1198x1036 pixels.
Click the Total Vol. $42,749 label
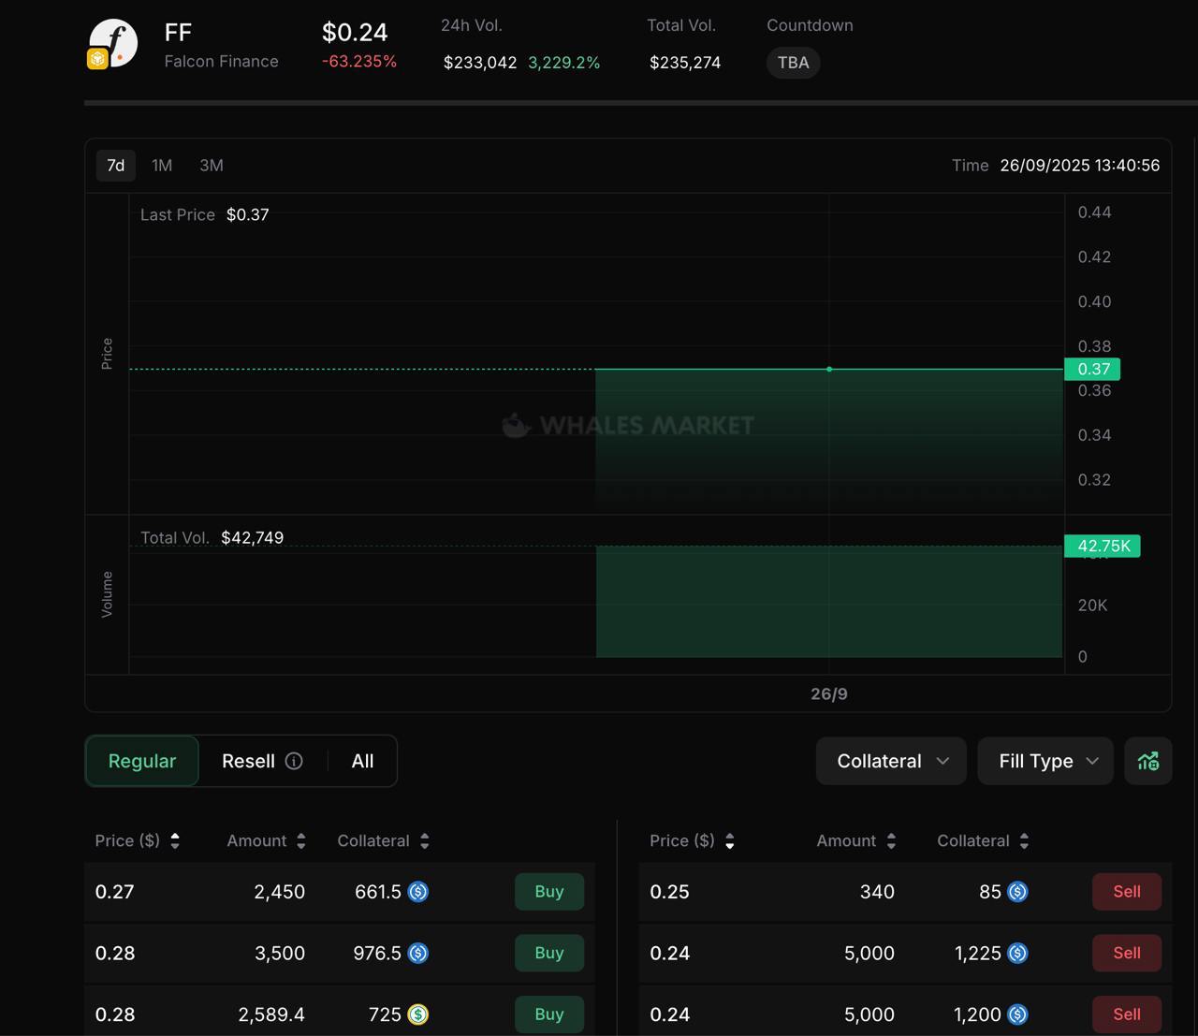(212, 537)
